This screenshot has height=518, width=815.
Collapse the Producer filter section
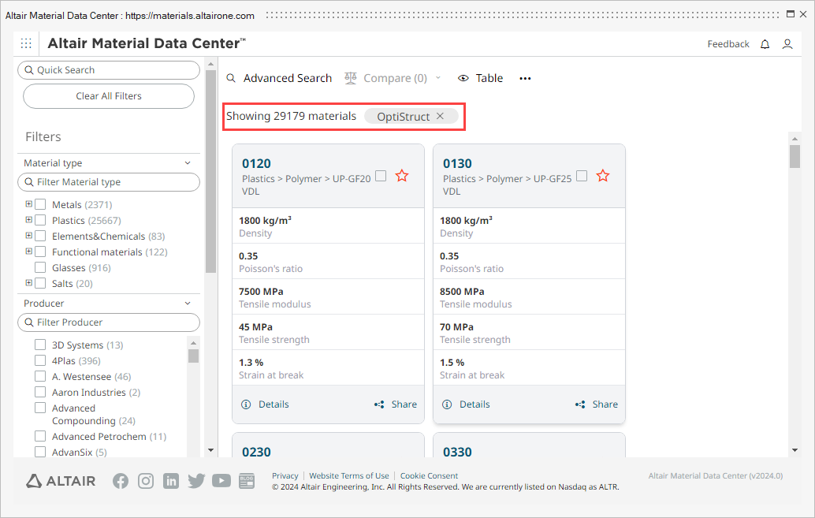coord(188,304)
